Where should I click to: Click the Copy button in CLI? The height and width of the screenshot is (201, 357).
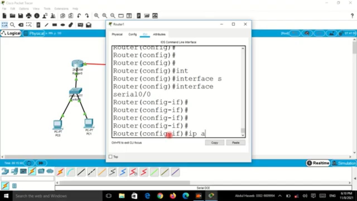point(214,143)
